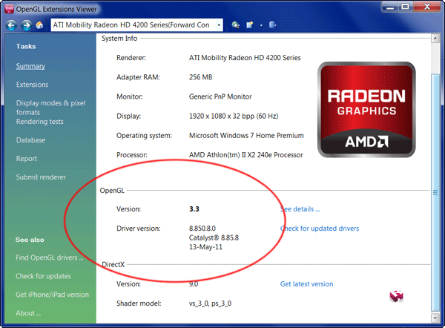Click the toolbar icon right of renderer dropdown
The width and height of the screenshot is (445, 328).
click(x=236, y=24)
